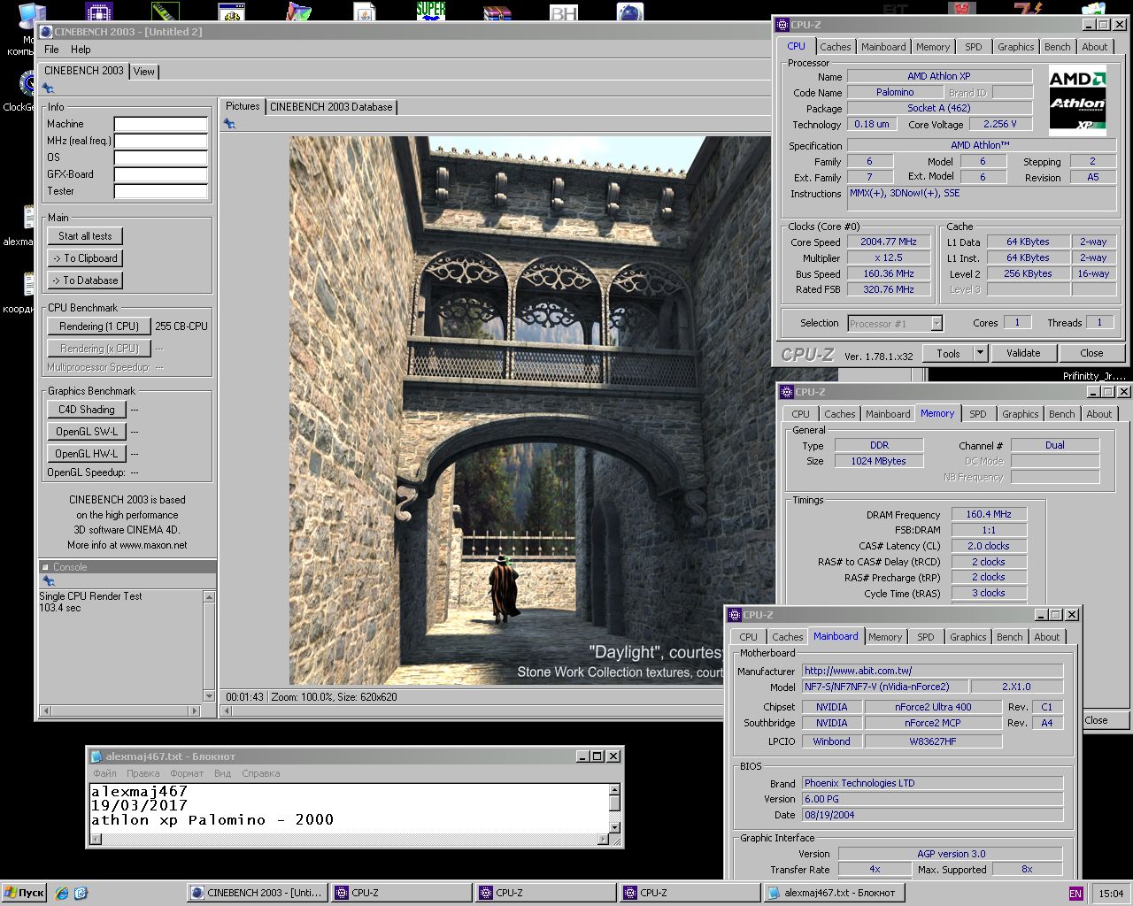The height and width of the screenshot is (906, 1133).
Task: Click the tray clock showing 15:04
Action: click(x=1111, y=894)
